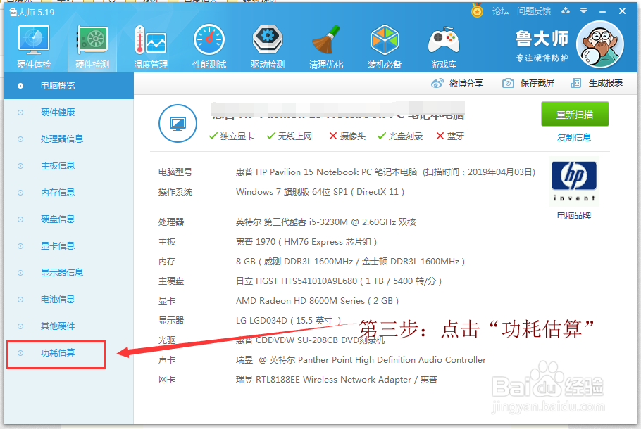
Task: Open 温度管理 temperature management
Action: pyautogui.click(x=151, y=46)
